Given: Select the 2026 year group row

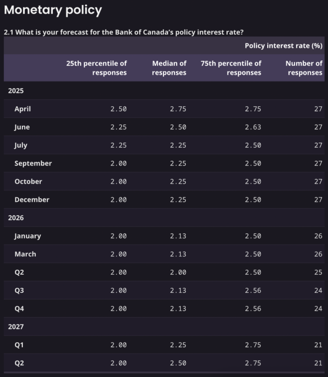Looking at the screenshot, I should [164, 218].
